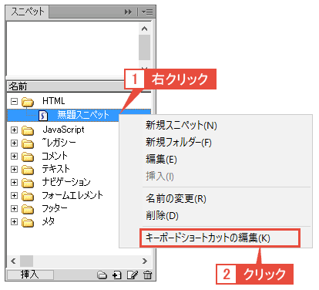The image size is (319, 290).
Task: Click horizontal scrollbar left arrow
Action: coord(13,261)
